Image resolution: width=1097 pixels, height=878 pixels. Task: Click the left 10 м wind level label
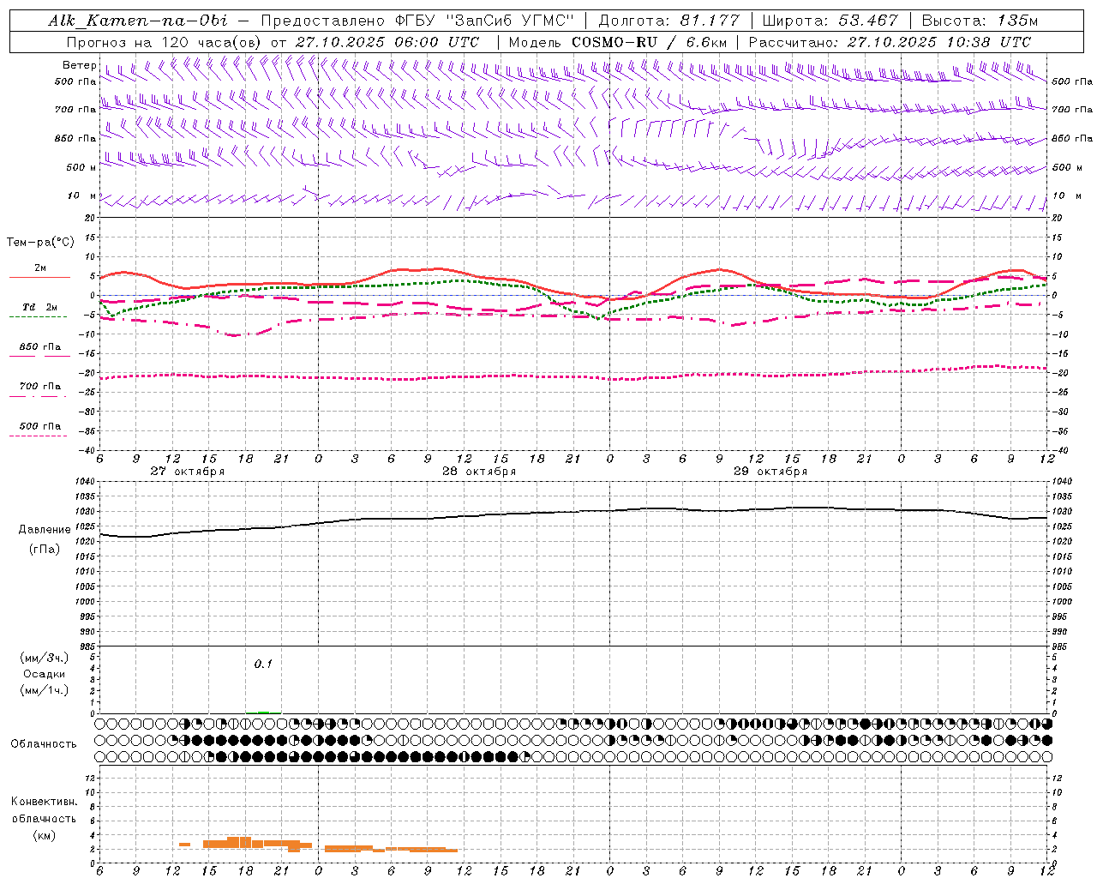(82, 196)
